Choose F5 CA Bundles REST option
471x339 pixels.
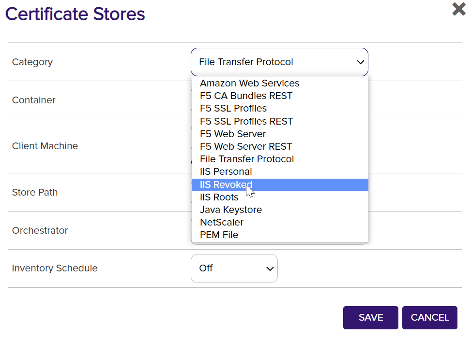pos(246,96)
